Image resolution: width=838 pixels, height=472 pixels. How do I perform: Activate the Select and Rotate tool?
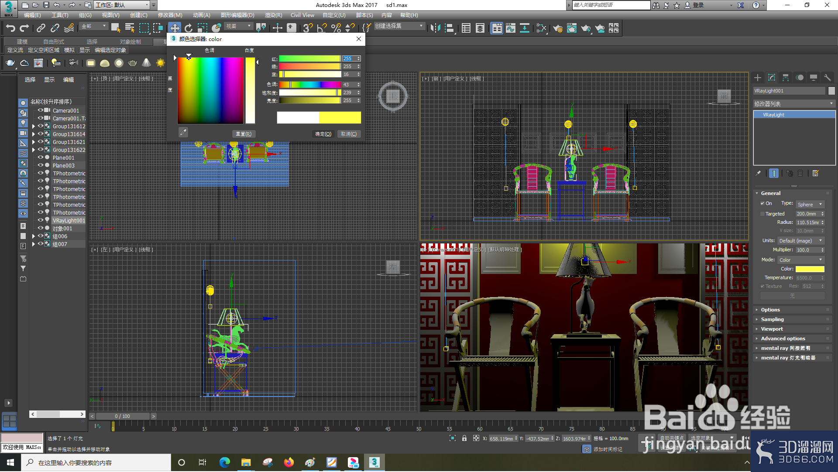(x=189, y=28)
